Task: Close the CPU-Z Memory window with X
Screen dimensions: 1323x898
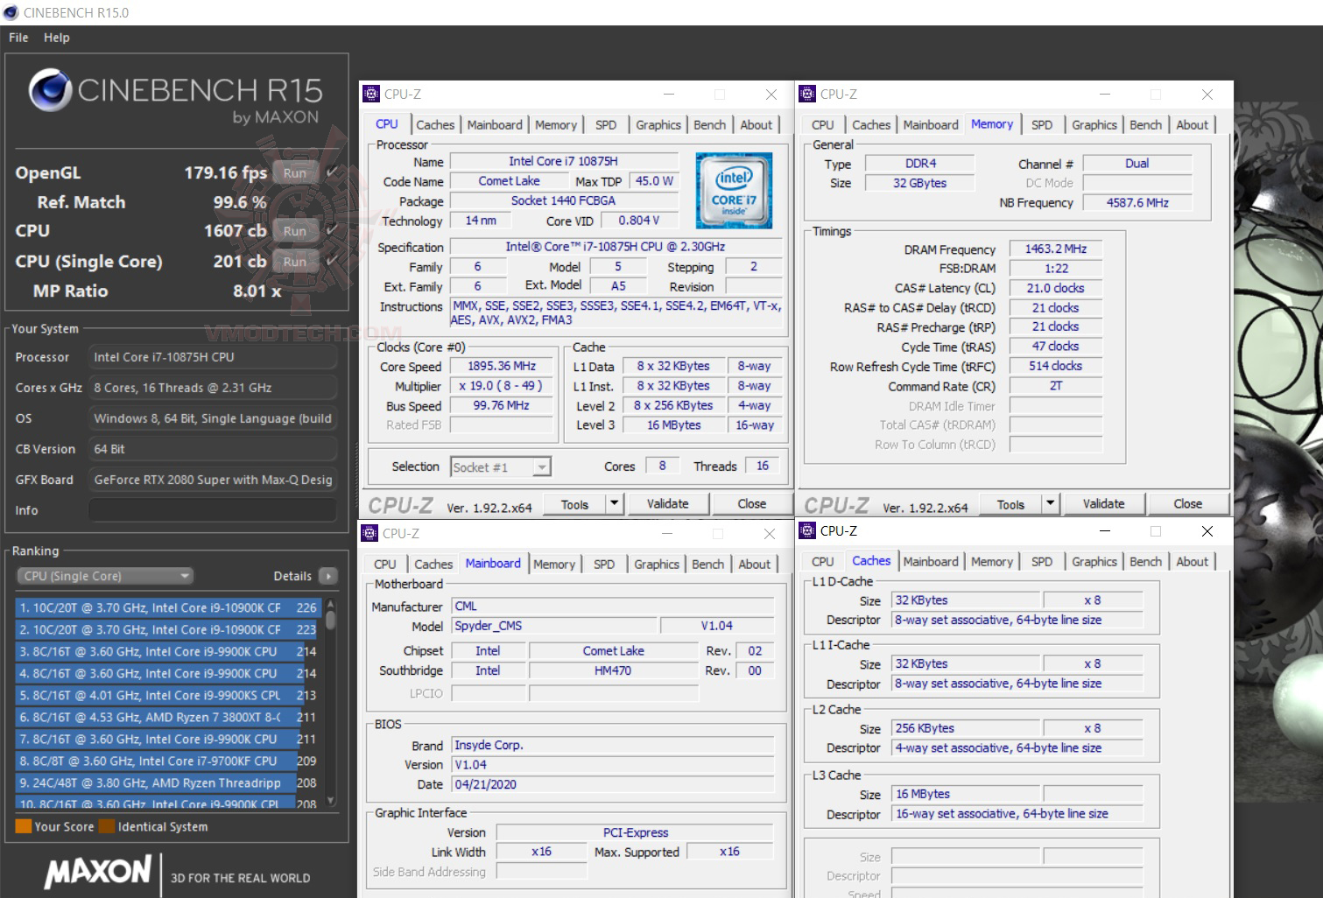Action: click(x=1207, y=95)
